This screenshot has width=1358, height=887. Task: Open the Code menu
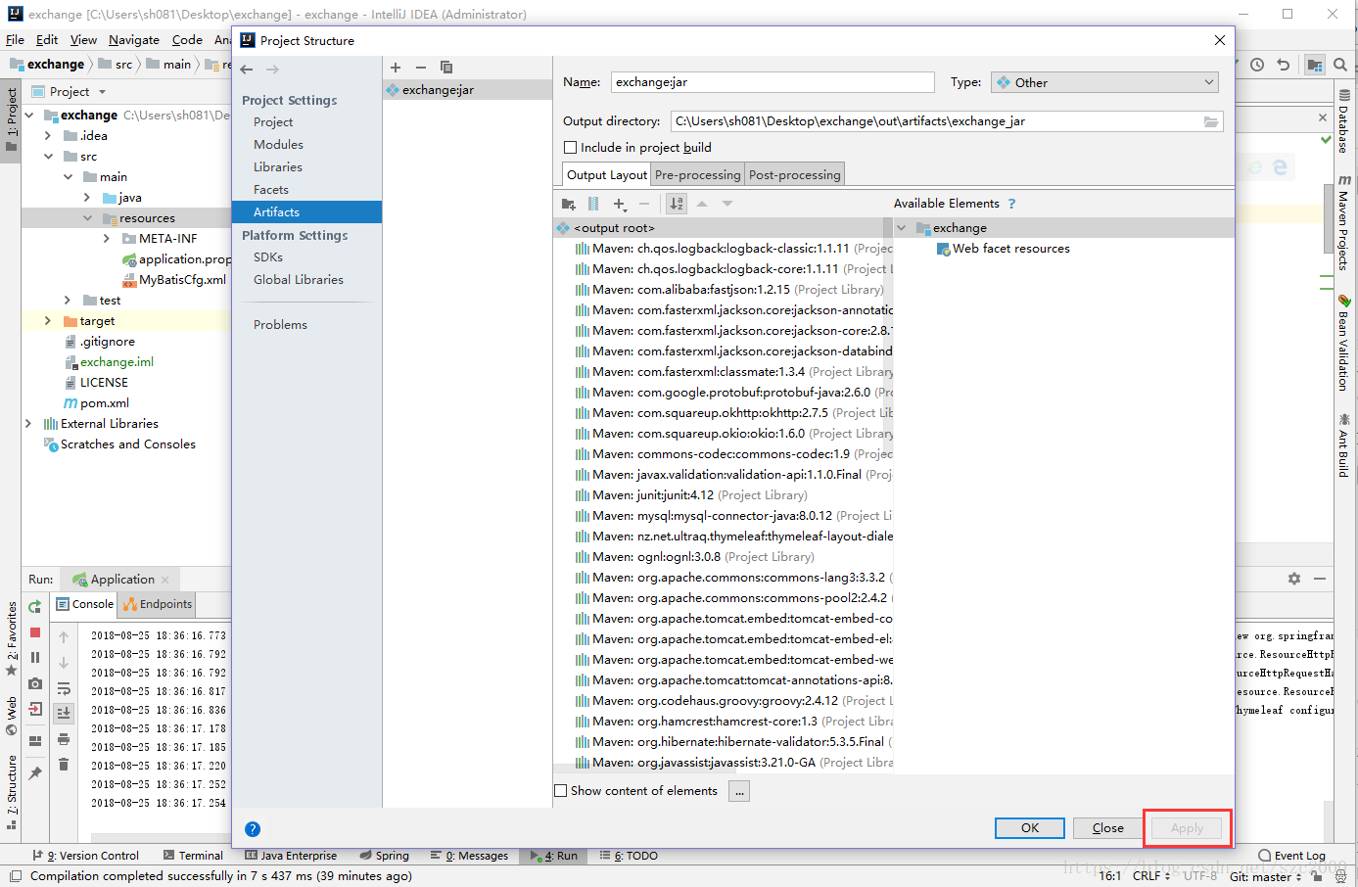pos(187,40)
